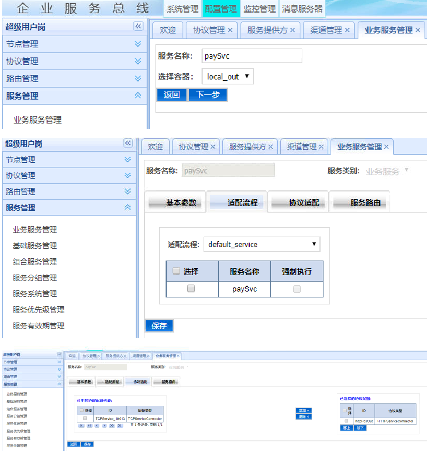Screen dimensions: 427x453
Task: Open 系统管理 in the top menu
Action: tap(182, 9)
